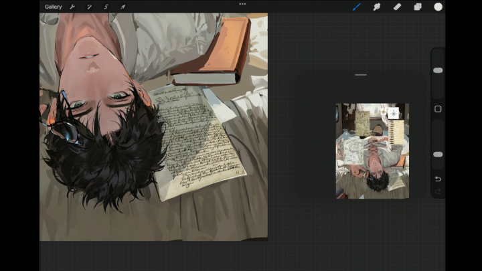The image size is (482, 271).
Task: Click the brush opacity slider handle
Action: (x=438, y=155)
